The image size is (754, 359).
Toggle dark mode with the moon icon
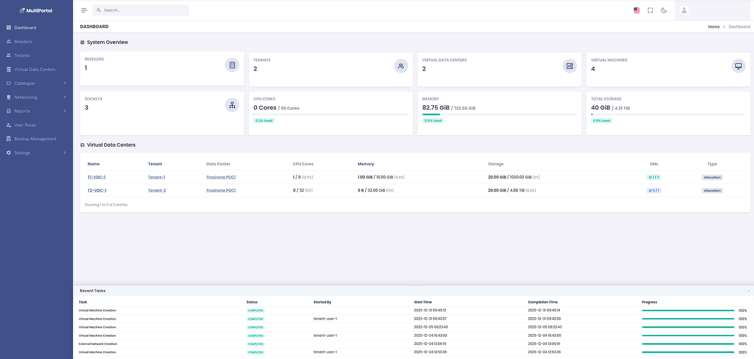(664, 10)
